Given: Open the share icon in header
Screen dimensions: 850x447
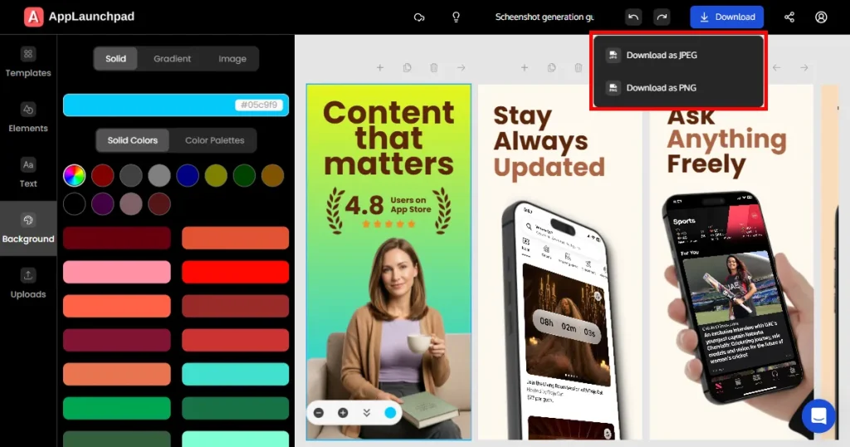Looking at the screenshot, I should tap(789, 17).
